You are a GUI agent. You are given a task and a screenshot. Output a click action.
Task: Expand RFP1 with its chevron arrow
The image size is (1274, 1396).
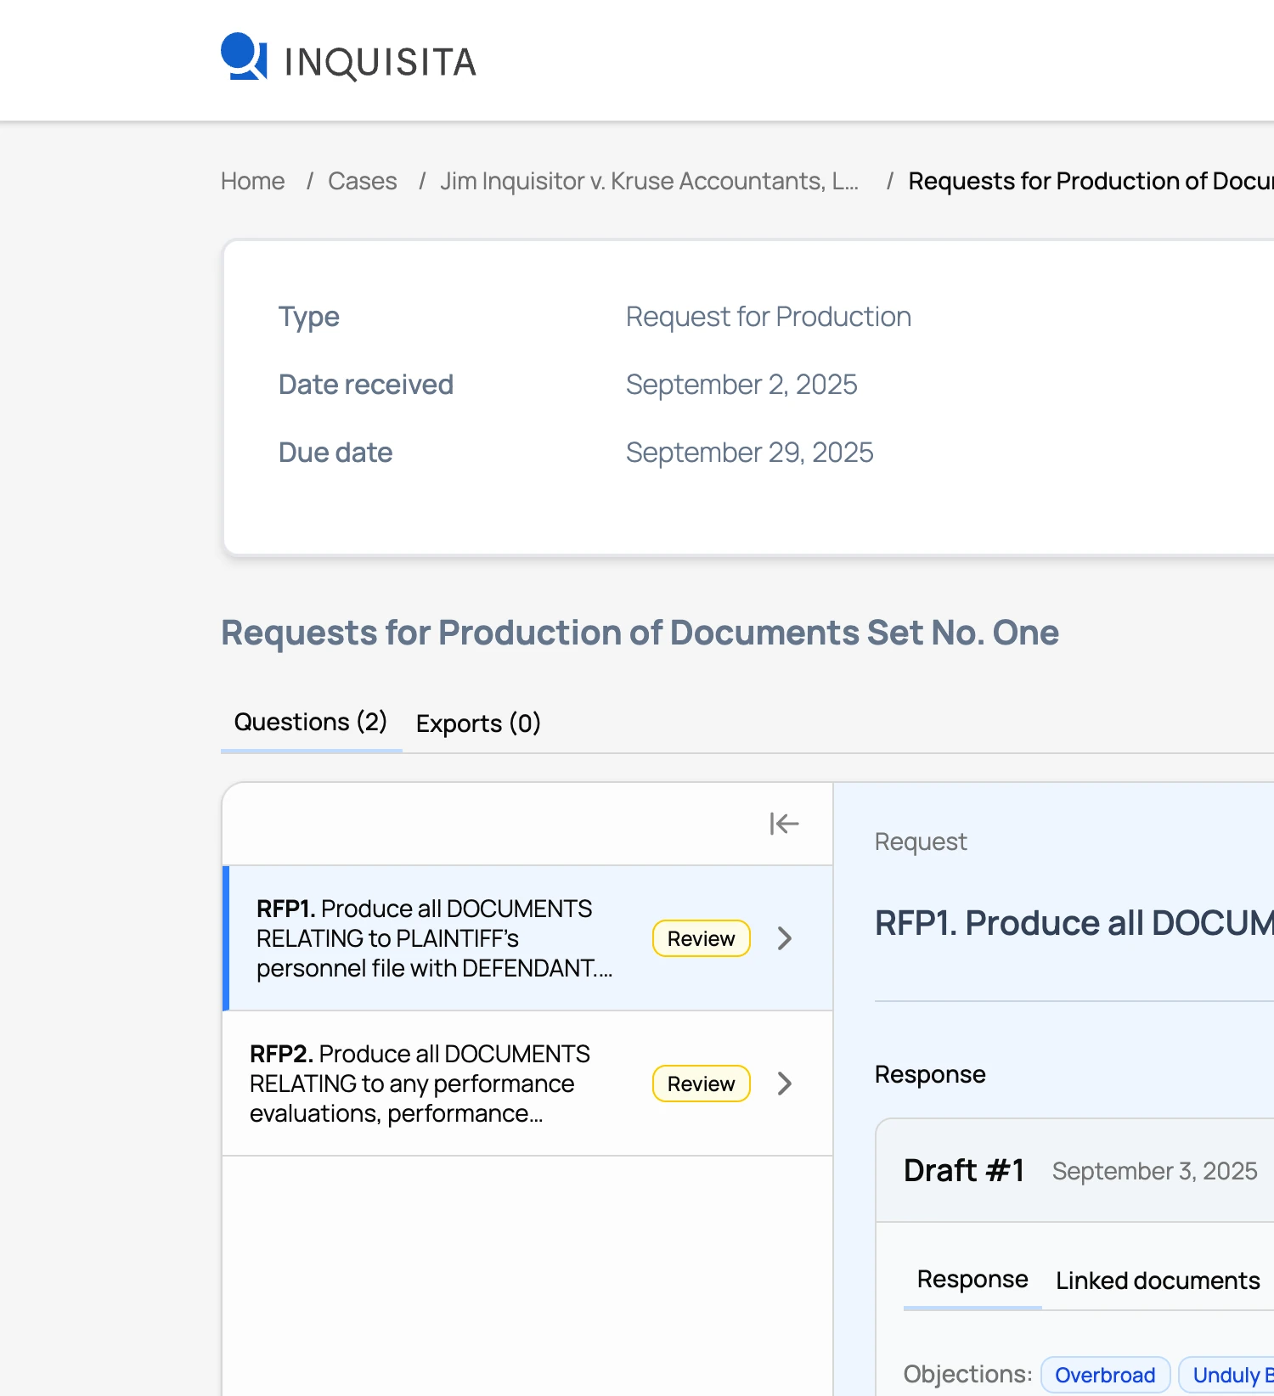click(x=785, y=938)
